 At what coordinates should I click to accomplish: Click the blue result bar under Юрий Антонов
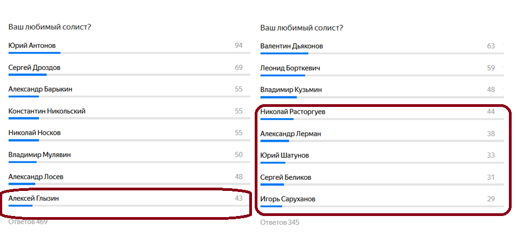tap(34, 53)
